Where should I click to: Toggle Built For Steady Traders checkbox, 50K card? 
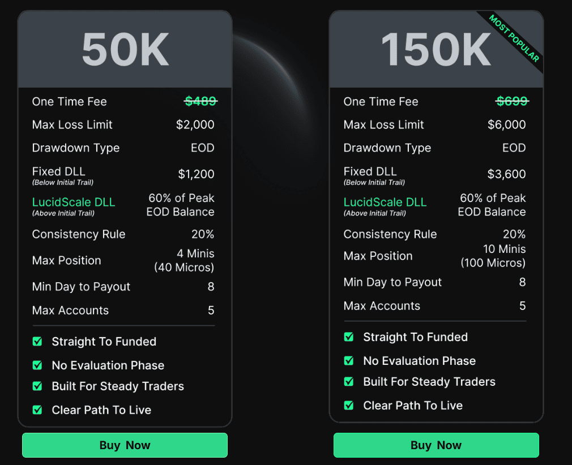tap(37, 386)
